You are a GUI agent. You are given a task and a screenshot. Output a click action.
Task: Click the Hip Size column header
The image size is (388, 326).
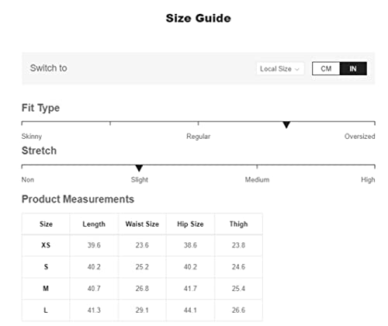[x=190, y=224]
